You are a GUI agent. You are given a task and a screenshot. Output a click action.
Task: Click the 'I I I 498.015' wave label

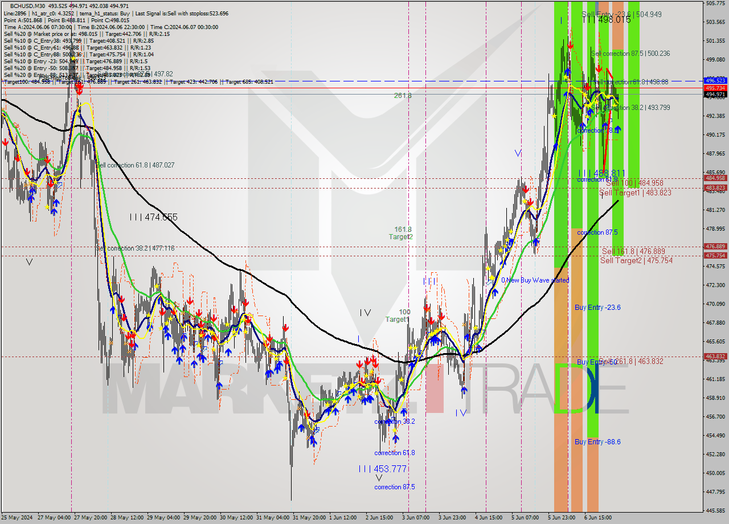[607, 19]
